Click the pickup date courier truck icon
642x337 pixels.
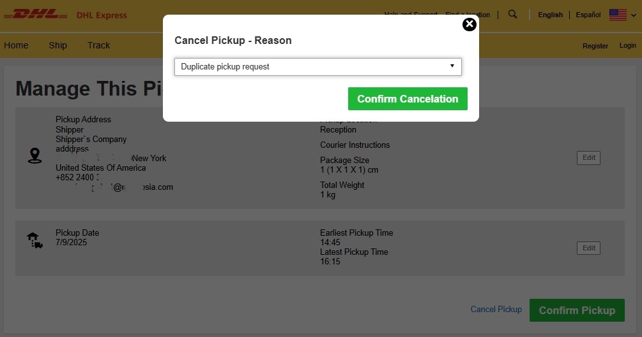click(34, 240)
